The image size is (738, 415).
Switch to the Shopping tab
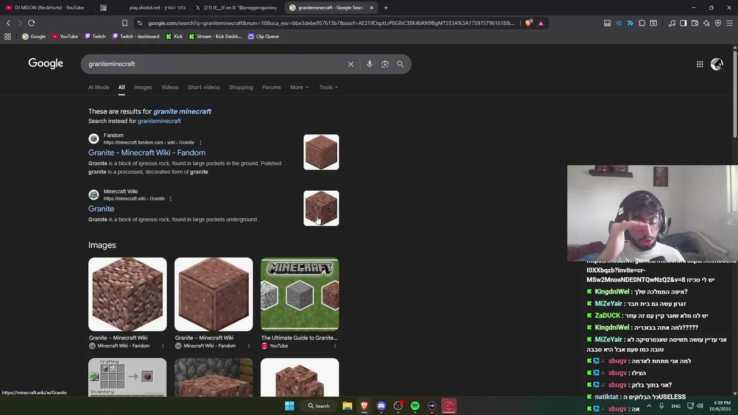coord(241,87)
